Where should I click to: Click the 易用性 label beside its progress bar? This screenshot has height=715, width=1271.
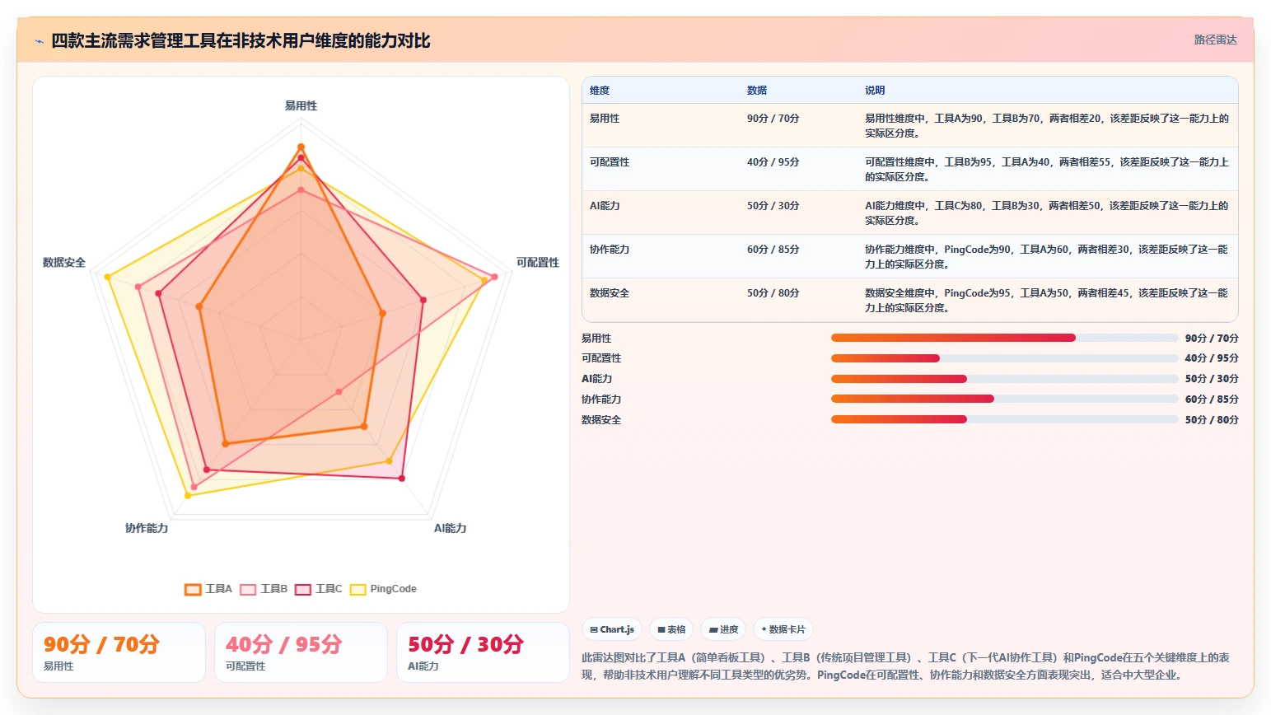[x=596, y=339]
